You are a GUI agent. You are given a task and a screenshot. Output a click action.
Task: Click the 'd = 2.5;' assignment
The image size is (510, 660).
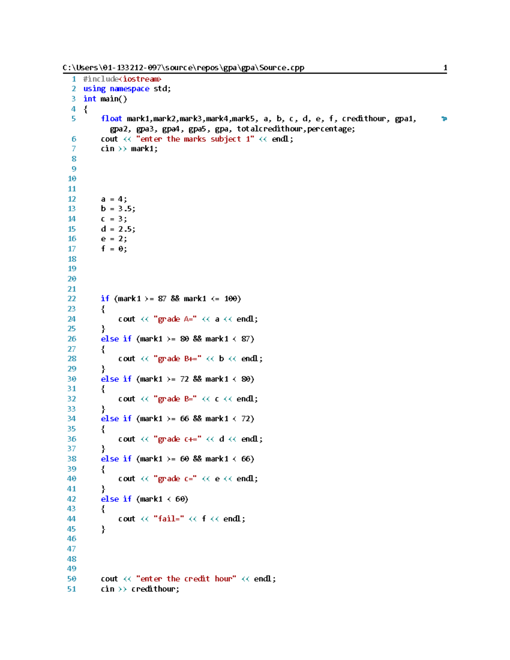[118, 229]
